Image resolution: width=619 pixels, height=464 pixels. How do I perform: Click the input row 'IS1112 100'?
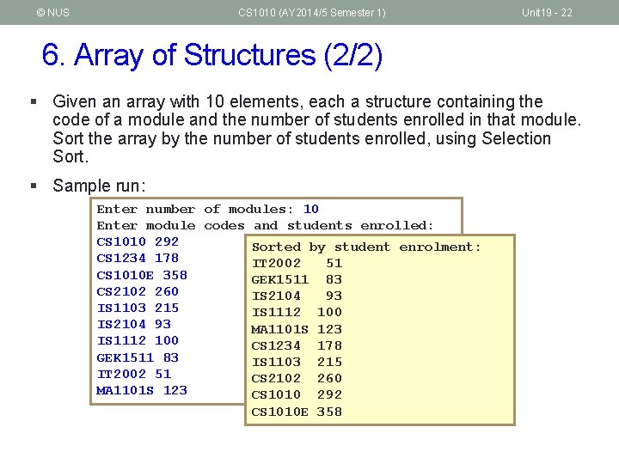(138, 340)
